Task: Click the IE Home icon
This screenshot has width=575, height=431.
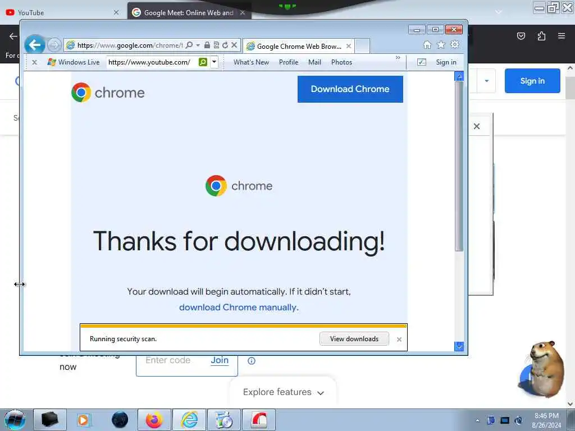Action: coord(427,45)
